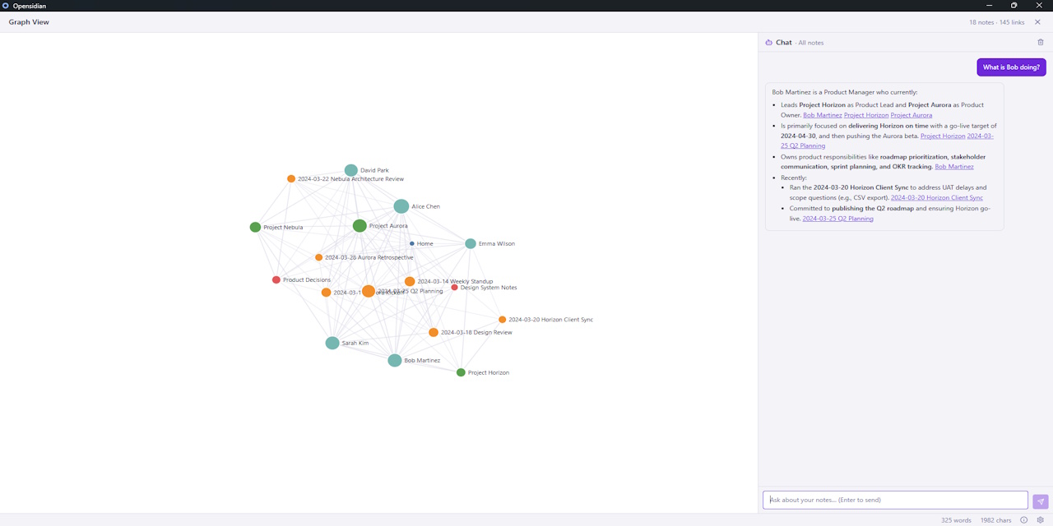Select the Project Horizon graph node
1053x526 pixels.
coord(461,372)
